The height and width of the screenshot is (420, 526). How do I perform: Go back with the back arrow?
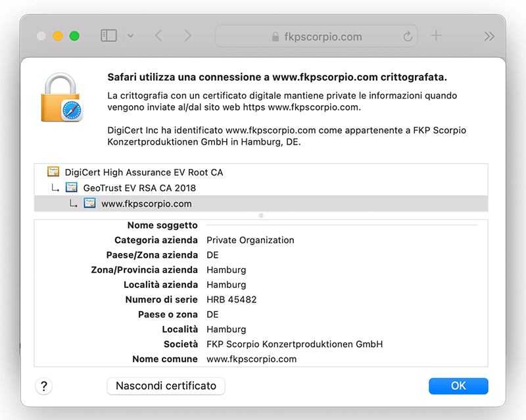point(158,35)
